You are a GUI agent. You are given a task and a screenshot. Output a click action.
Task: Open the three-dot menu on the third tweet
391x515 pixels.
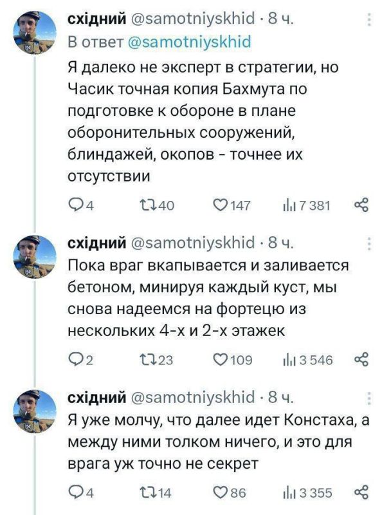pos(368,398)
